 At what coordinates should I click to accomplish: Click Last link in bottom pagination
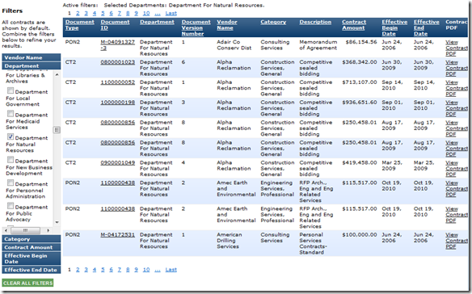171,270
